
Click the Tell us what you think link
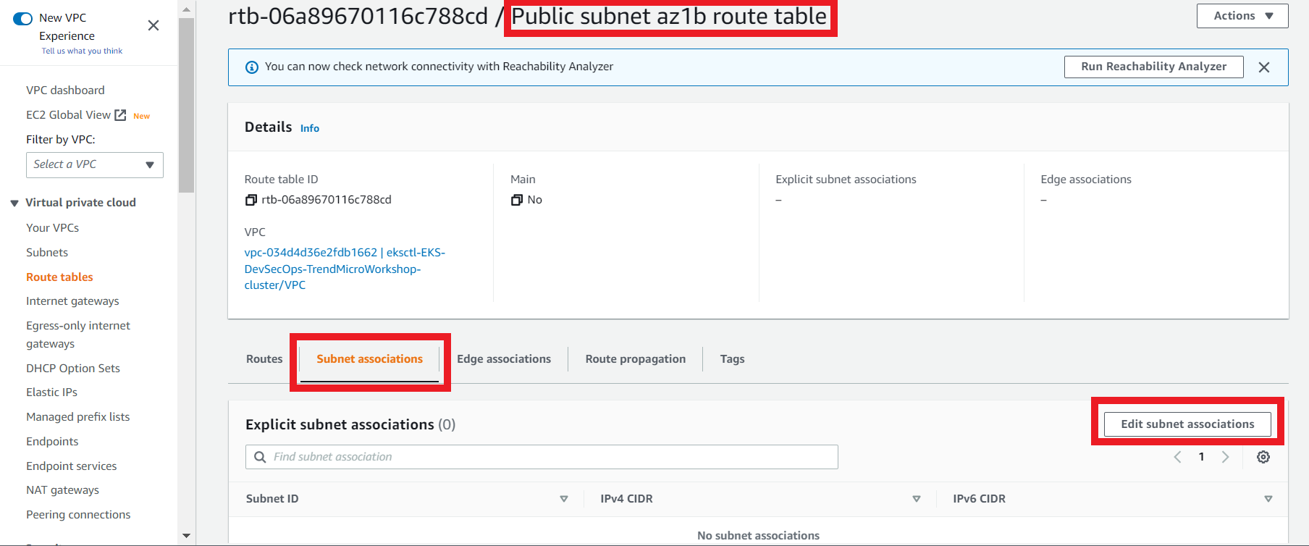coord(82,51)
